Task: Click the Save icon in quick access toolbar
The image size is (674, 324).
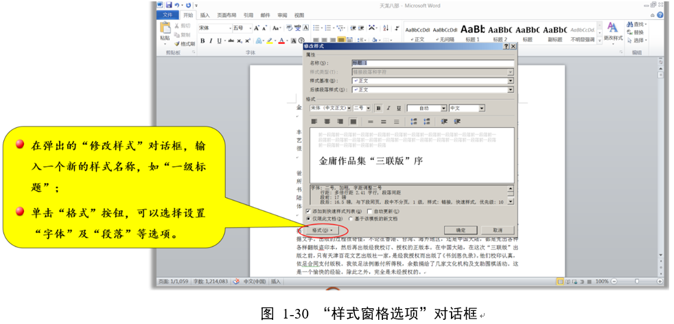Action: tap(169, 5)
